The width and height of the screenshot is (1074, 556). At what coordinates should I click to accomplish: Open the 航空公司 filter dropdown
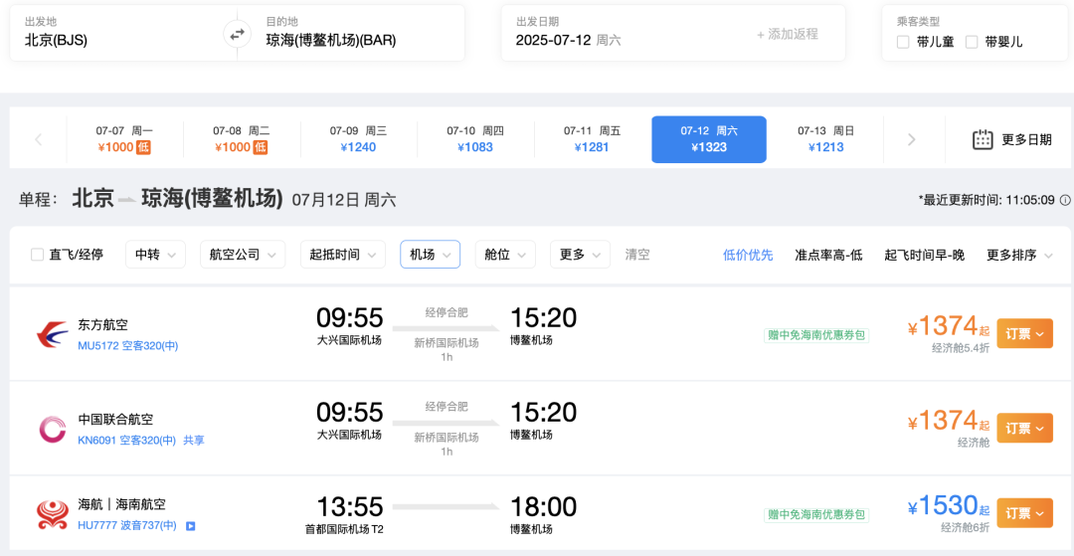(243, 255)
